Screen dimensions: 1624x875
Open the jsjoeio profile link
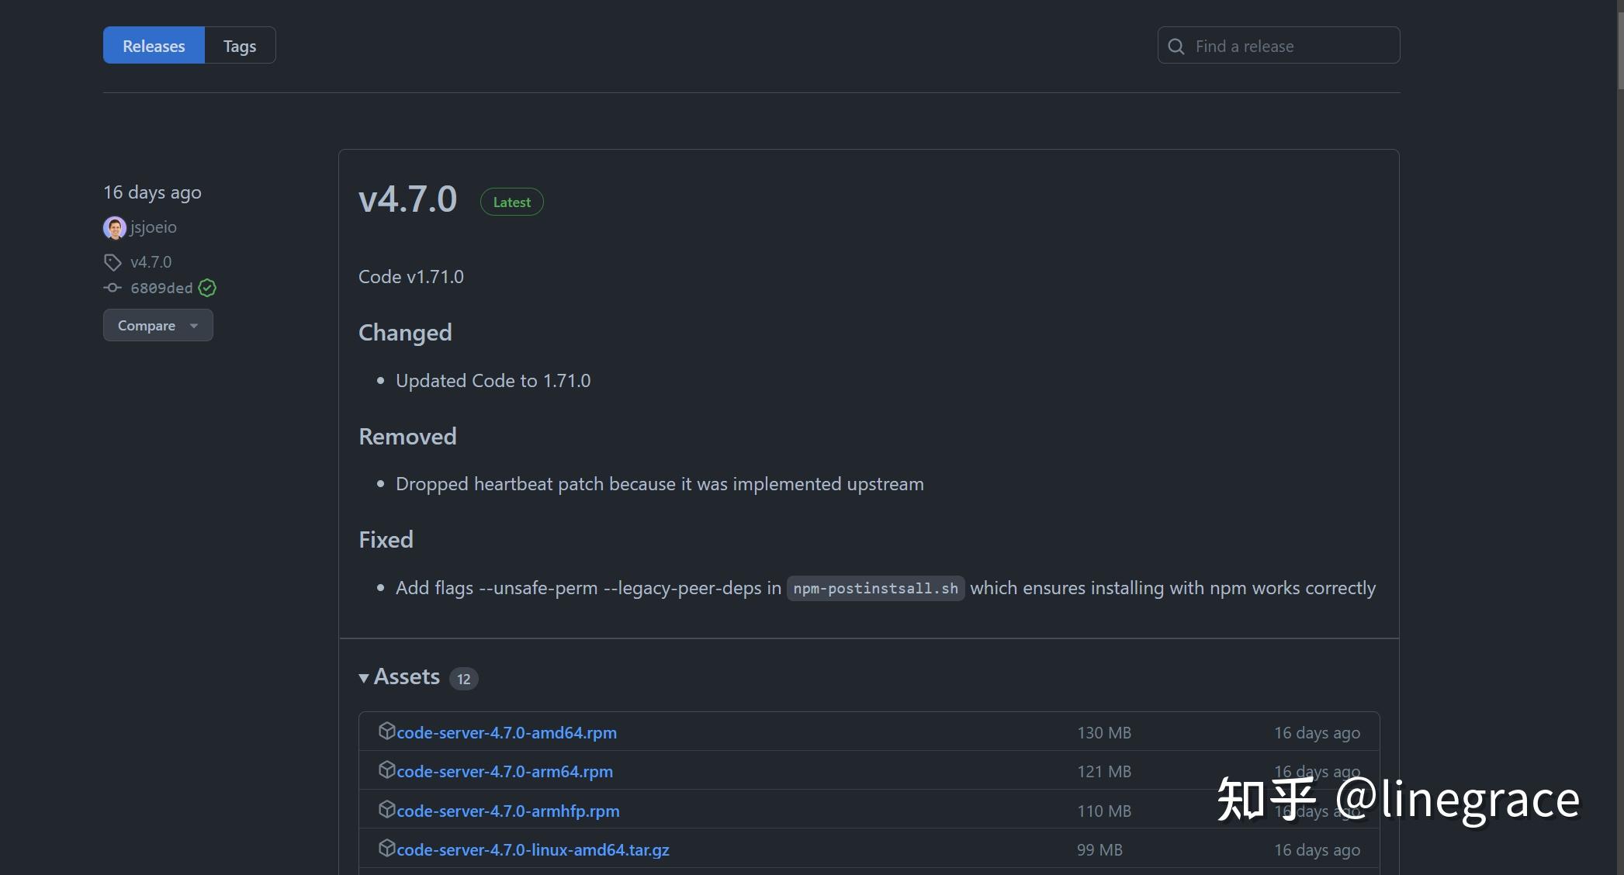coord(153,227)
